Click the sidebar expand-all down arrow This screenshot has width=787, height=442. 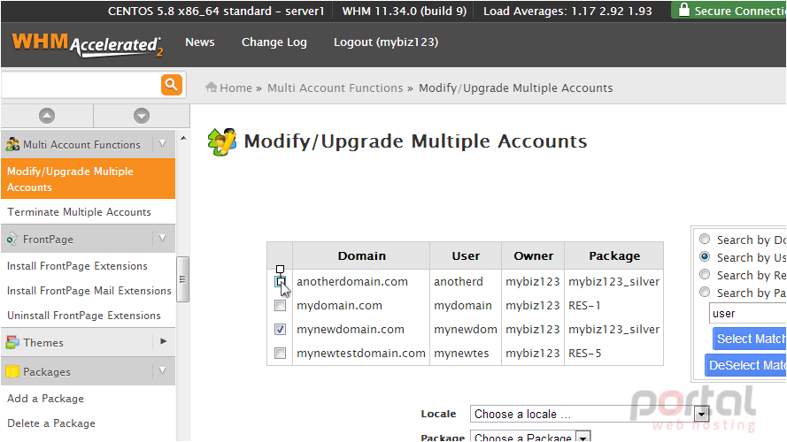click(x=142, y=116)
